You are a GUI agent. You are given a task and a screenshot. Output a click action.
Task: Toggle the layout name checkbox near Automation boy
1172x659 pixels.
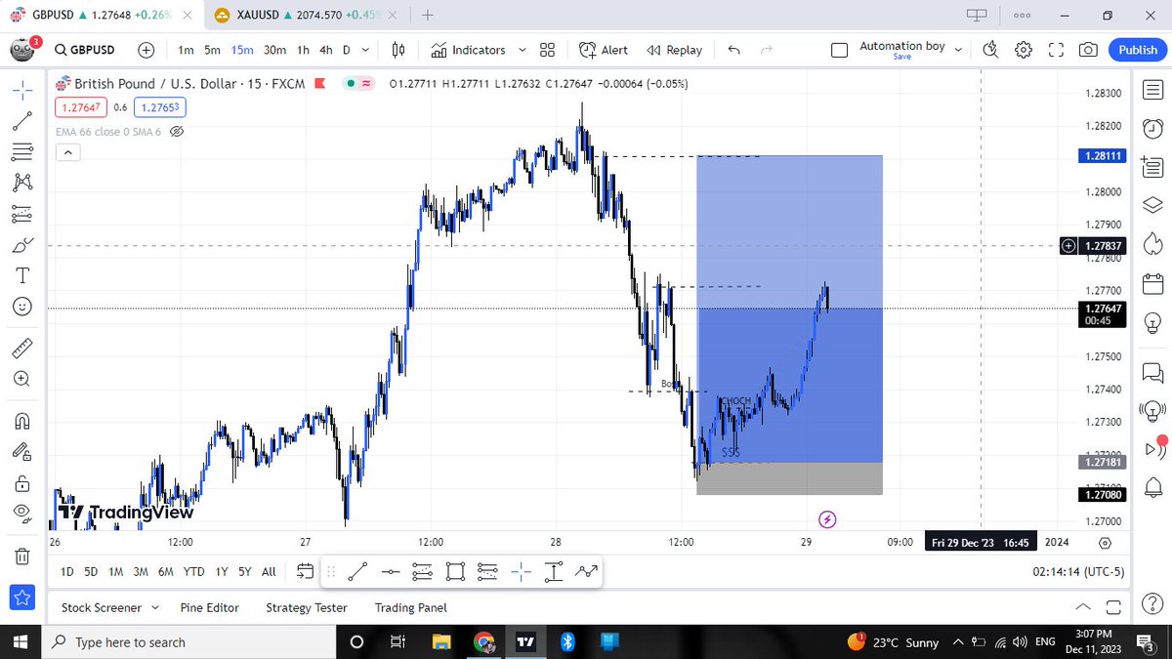(839, 51)
